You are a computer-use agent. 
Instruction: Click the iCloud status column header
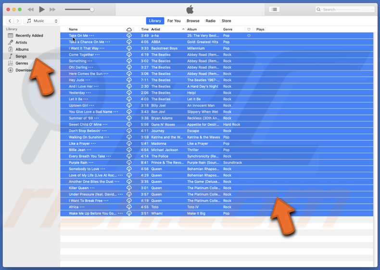click(x=129, y=29)
